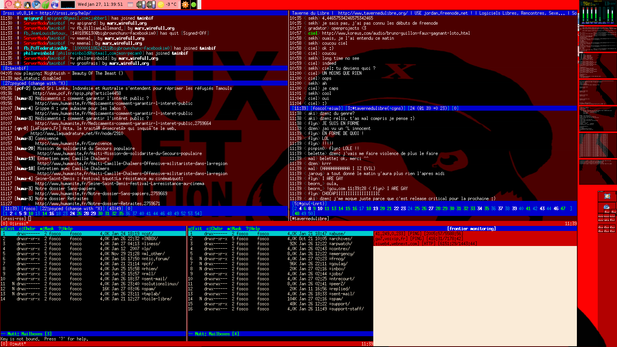Open the Chromium browser launcher
This screenshot has height=347, width=617.
[x=37, y=5]
